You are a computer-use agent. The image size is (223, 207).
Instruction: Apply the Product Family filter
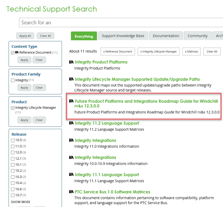pyautogui.click(x=24, y=88)
